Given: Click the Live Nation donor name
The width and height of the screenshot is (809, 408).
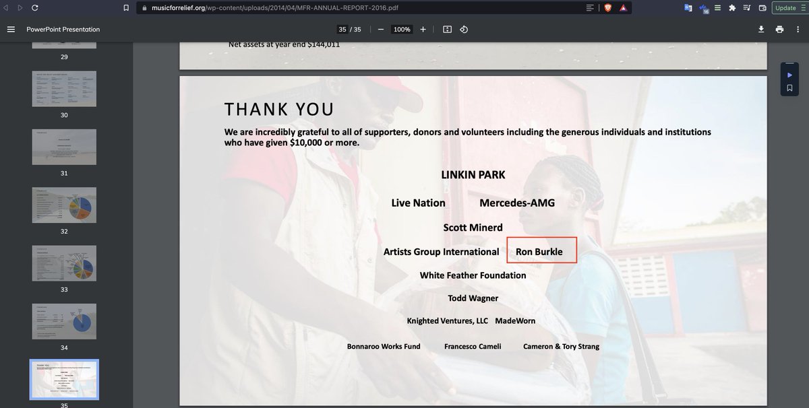Looking at the screenshot, I should click(x=418, y=203).
